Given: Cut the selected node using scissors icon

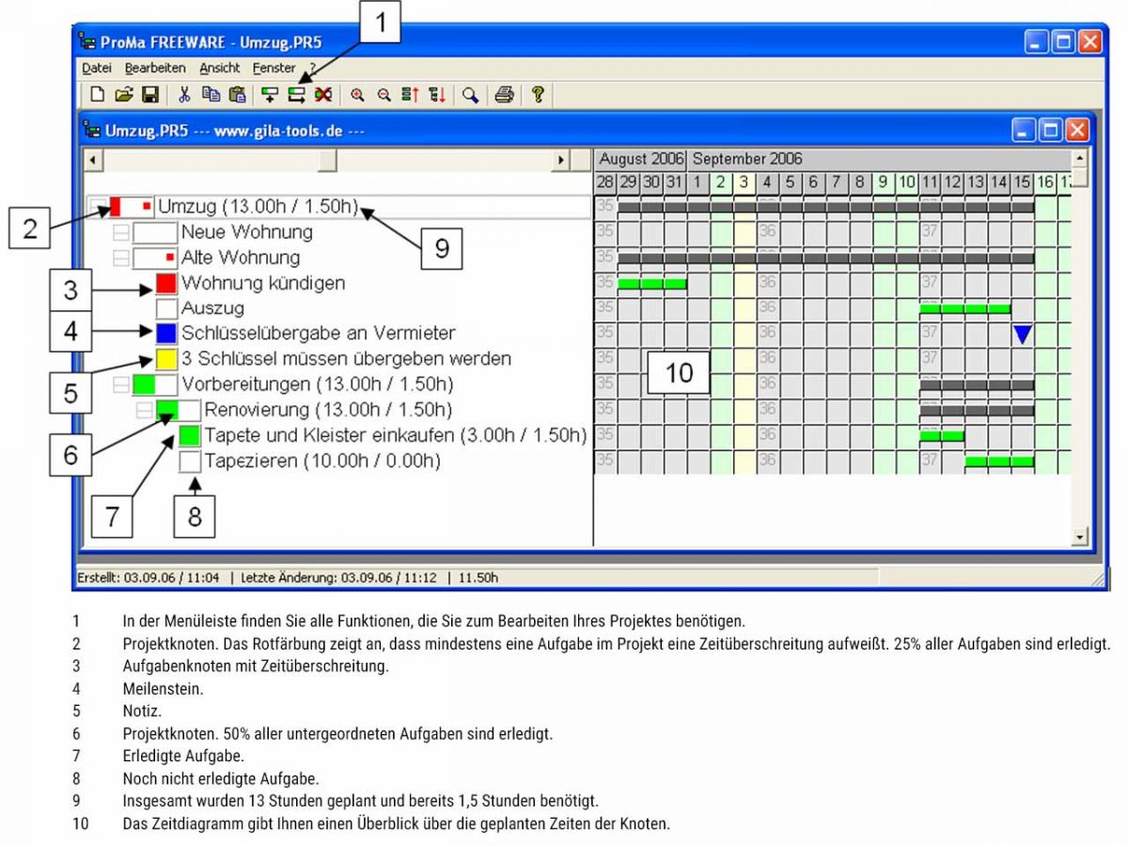Looking at the screenshot, I should 184,94.
